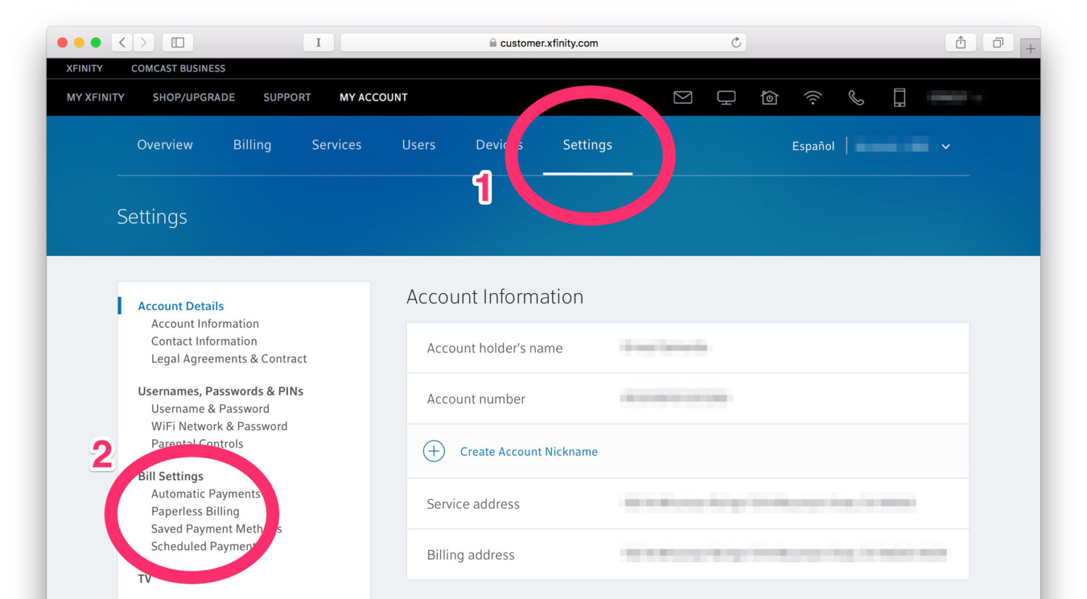1087x599 pixels.
Task: Select the WiFi icon in the header
Action: pyautogui.click(x=812, y=98)
